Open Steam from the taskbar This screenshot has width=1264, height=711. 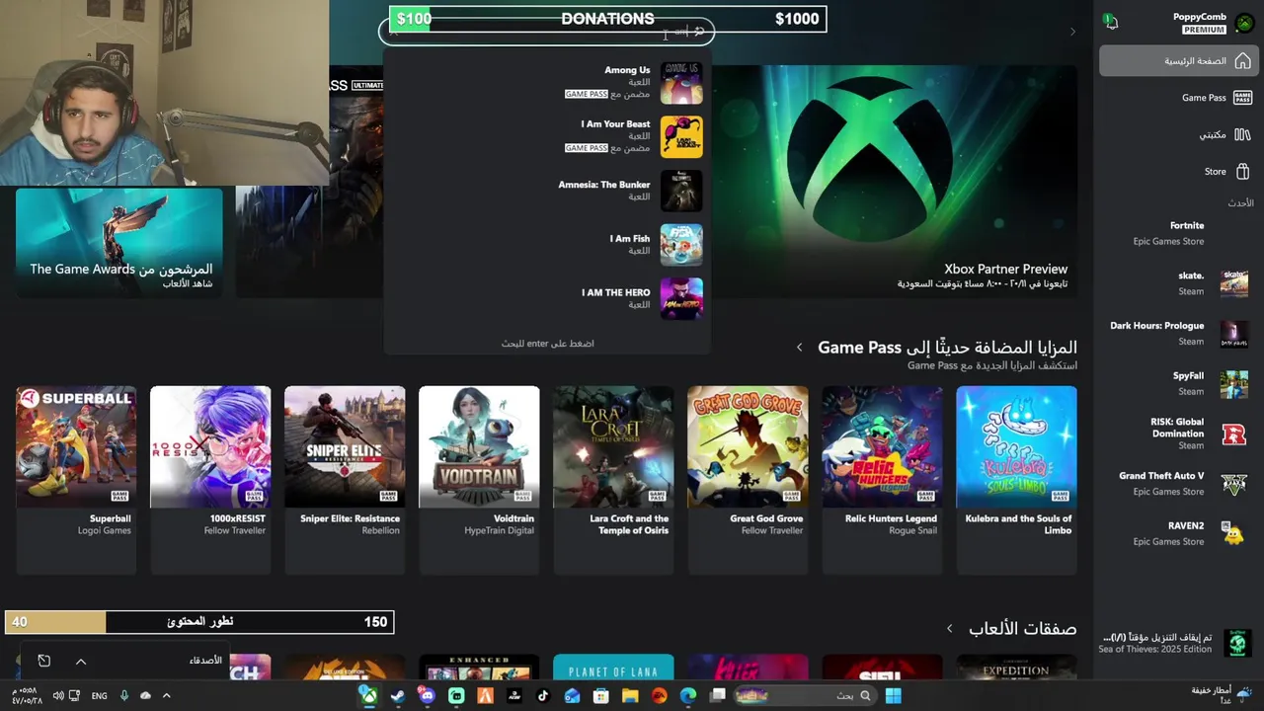(397, 696)
